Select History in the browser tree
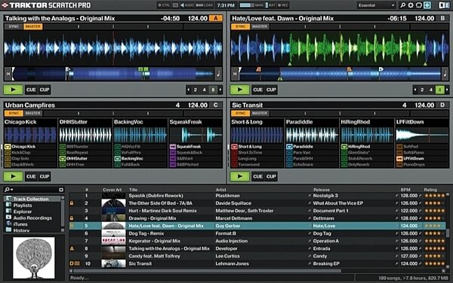 tap(21, 230)
